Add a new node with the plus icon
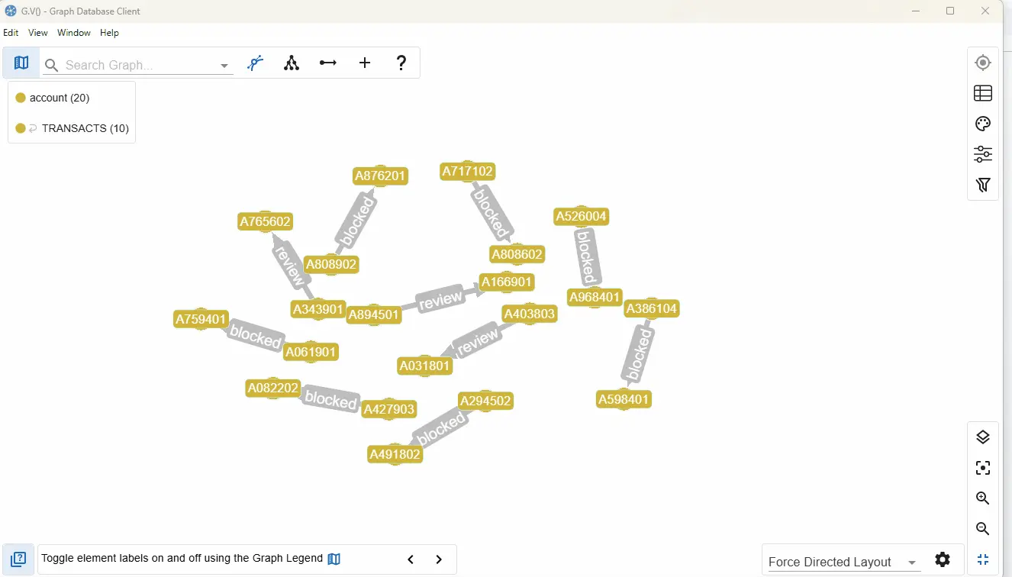The height and width of the screenshot is (577, 1012). pos(365,63)
